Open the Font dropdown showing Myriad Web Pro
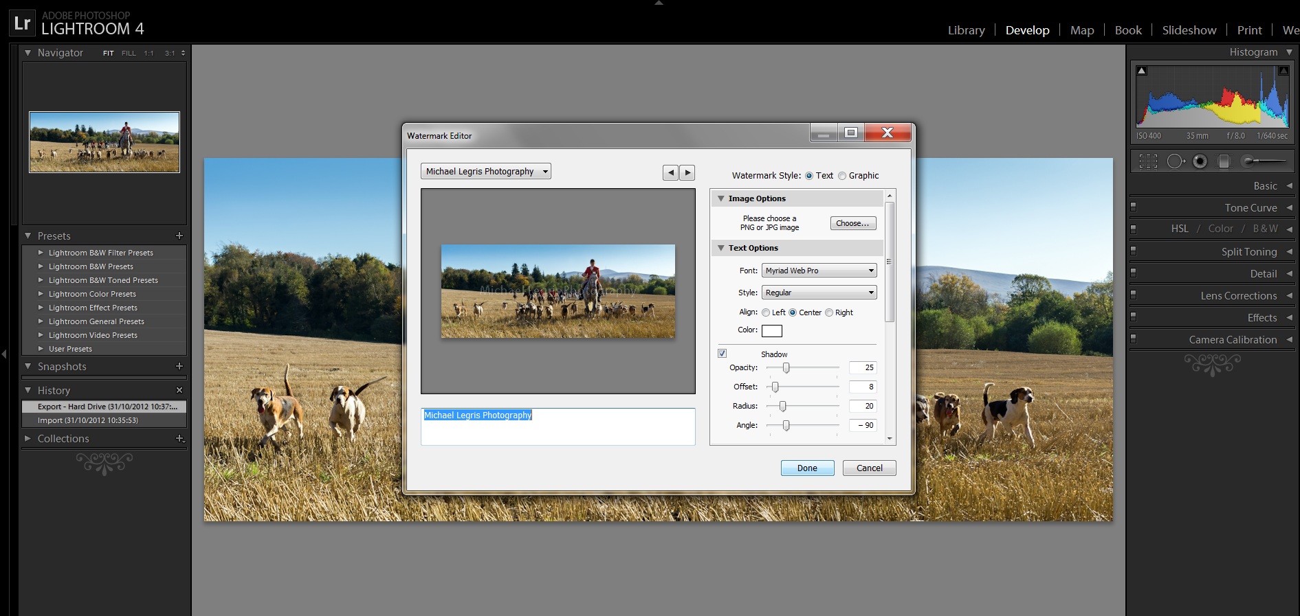This screenshot has height=616, width=1300. tap(819, 271)
